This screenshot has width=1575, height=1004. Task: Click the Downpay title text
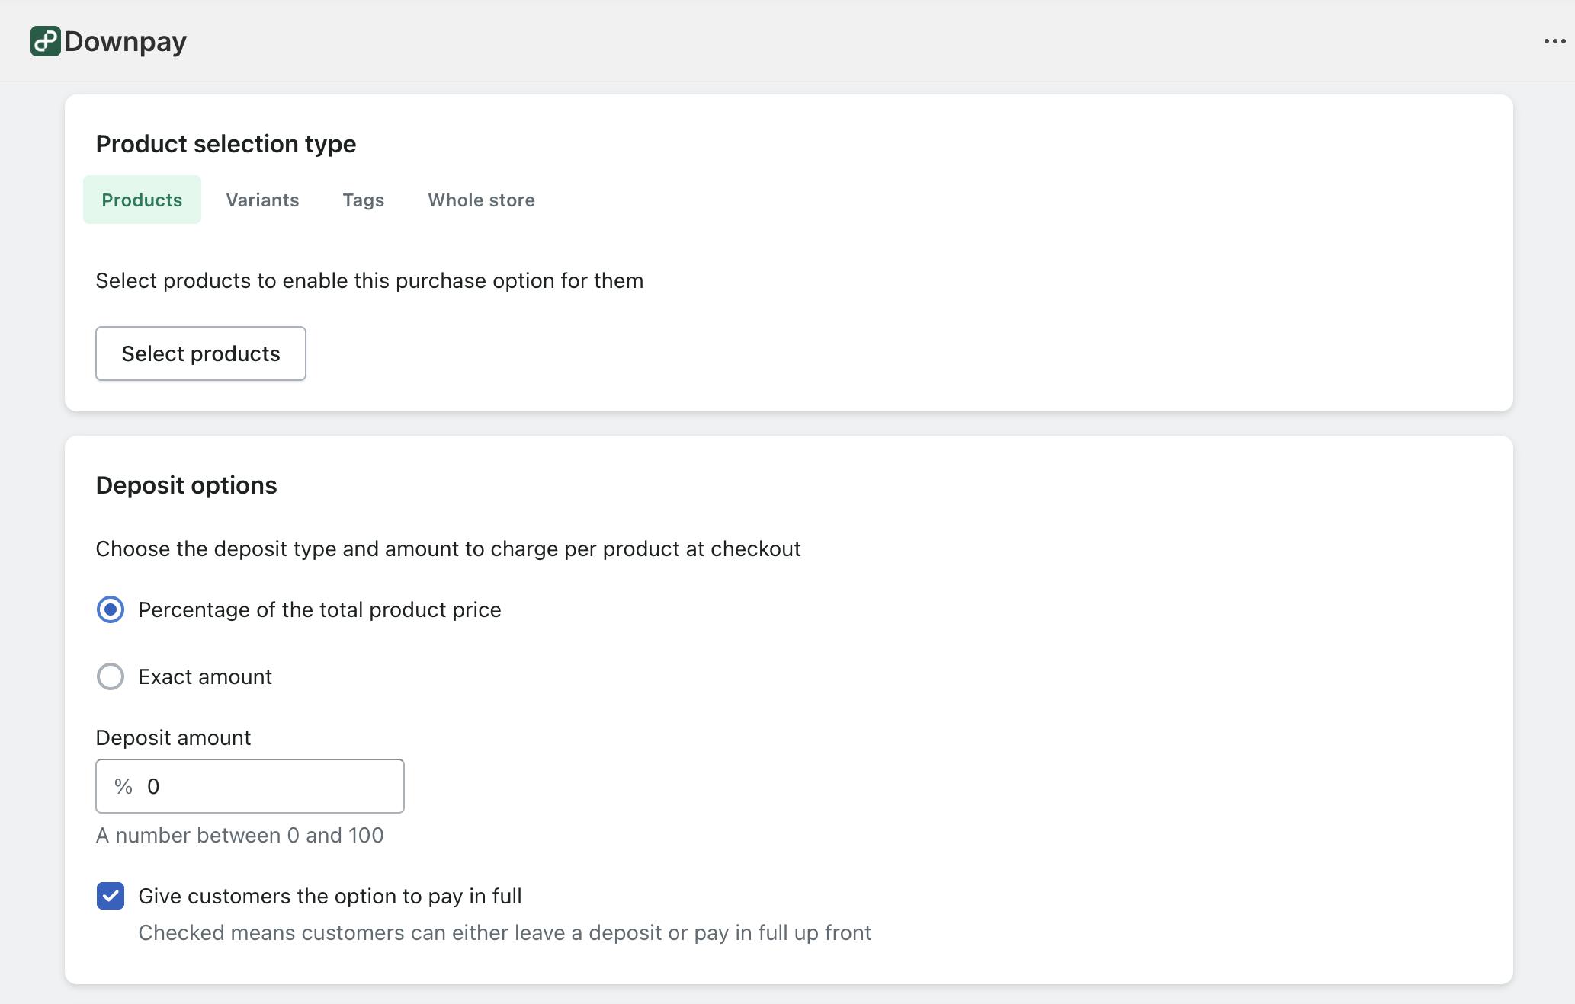pyautogui.click(x=125, y=40)
